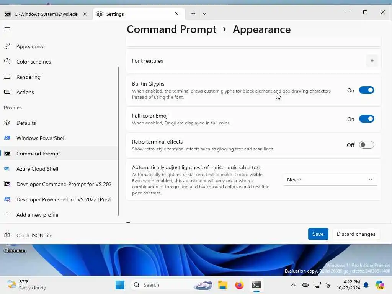Click Terminal icon in taskbar
Image resolution: width=392 pixels, height=294 pixels.
tap(256, 285)
